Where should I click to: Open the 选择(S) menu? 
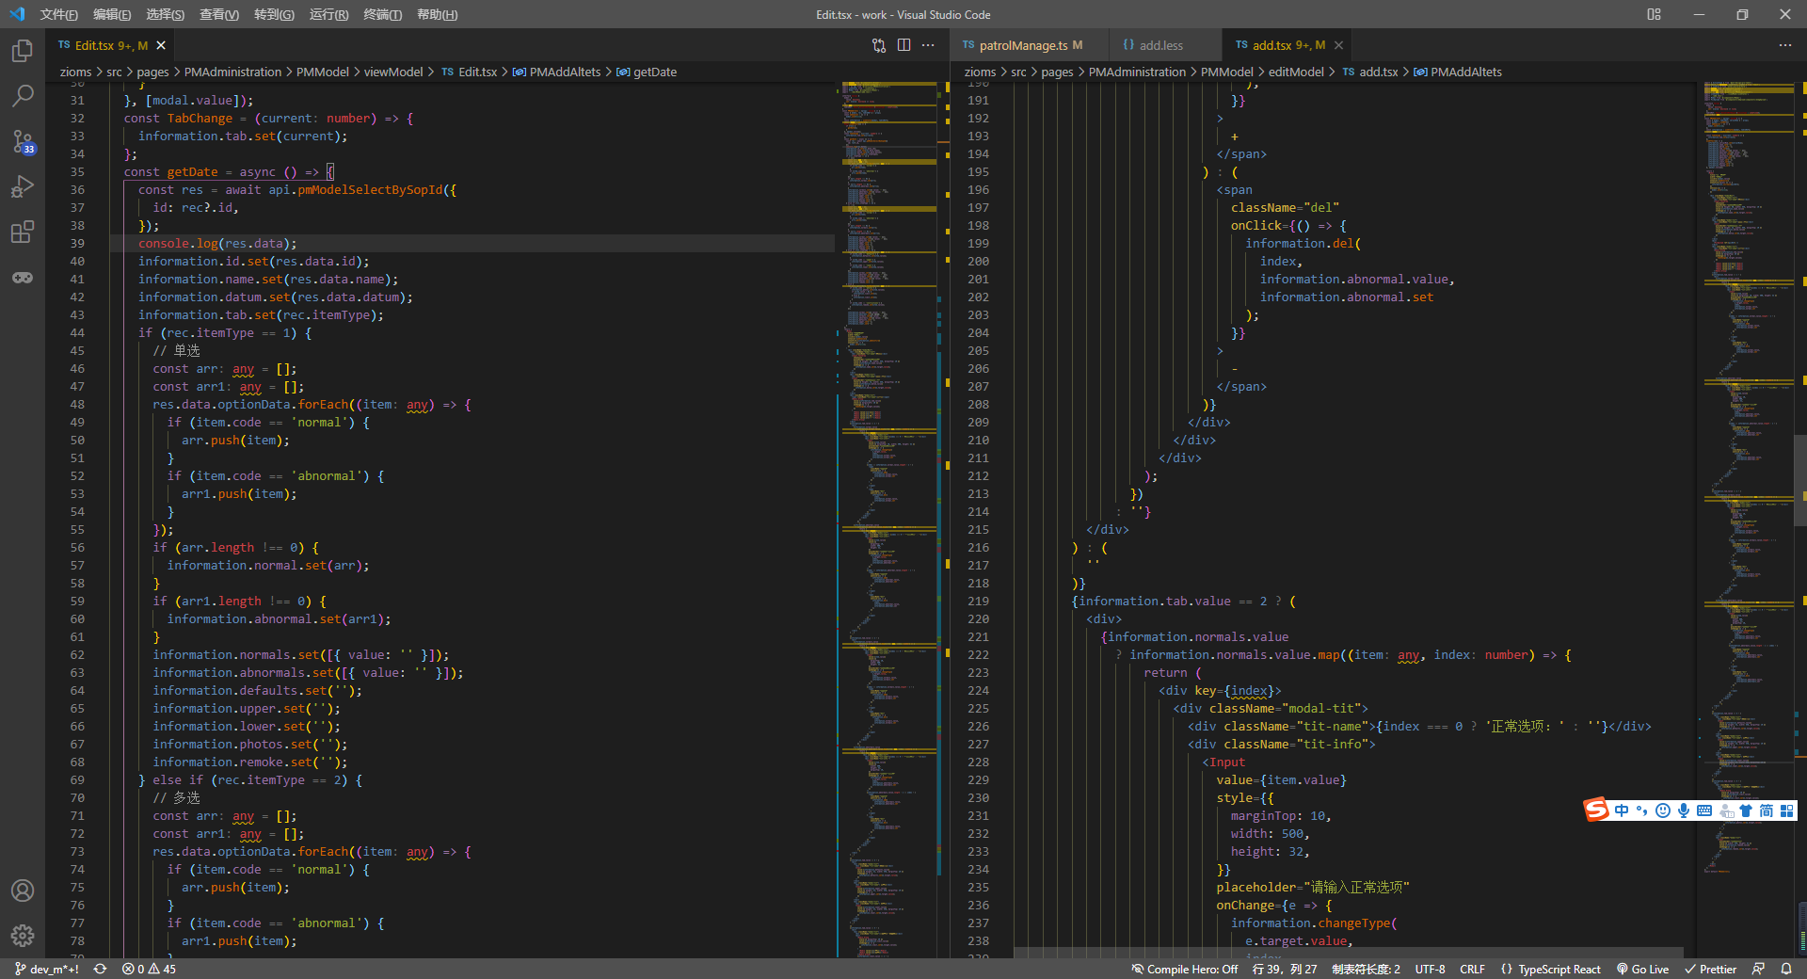166,14
